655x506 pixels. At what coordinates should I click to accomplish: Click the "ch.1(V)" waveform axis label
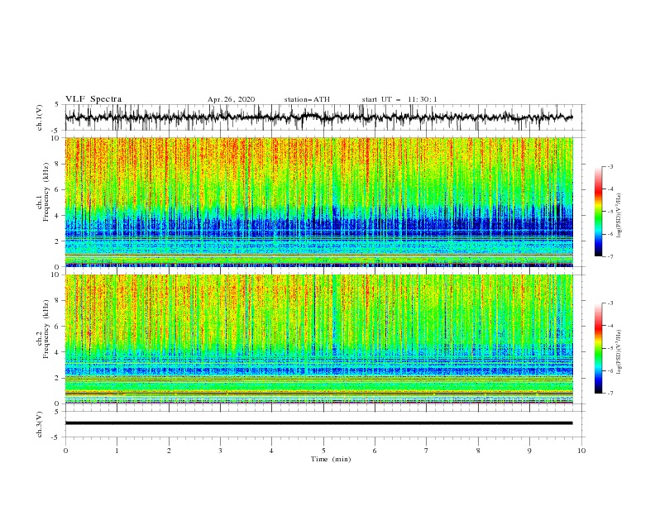point(40,117)
